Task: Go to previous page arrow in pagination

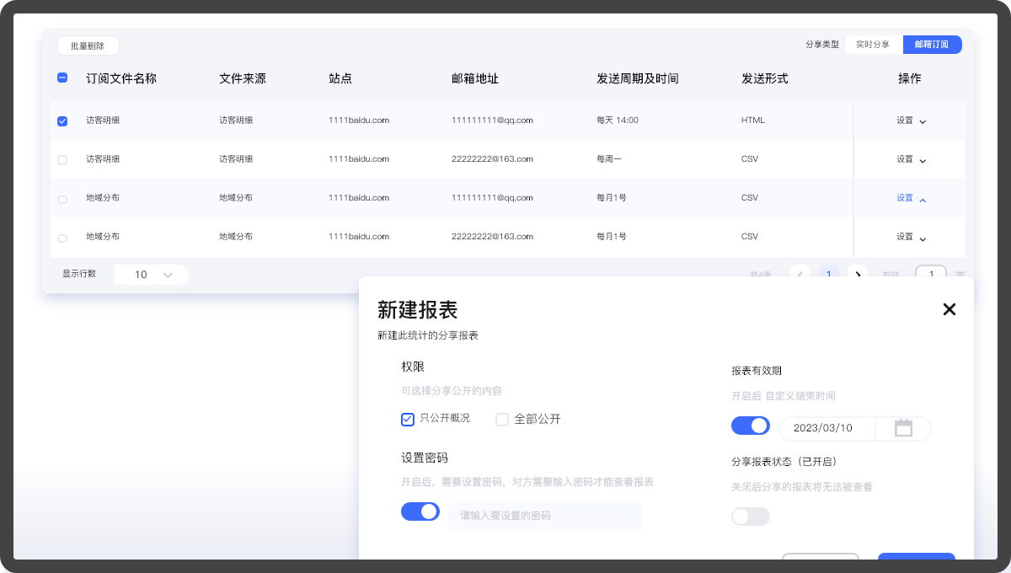Action: [800, 274]
